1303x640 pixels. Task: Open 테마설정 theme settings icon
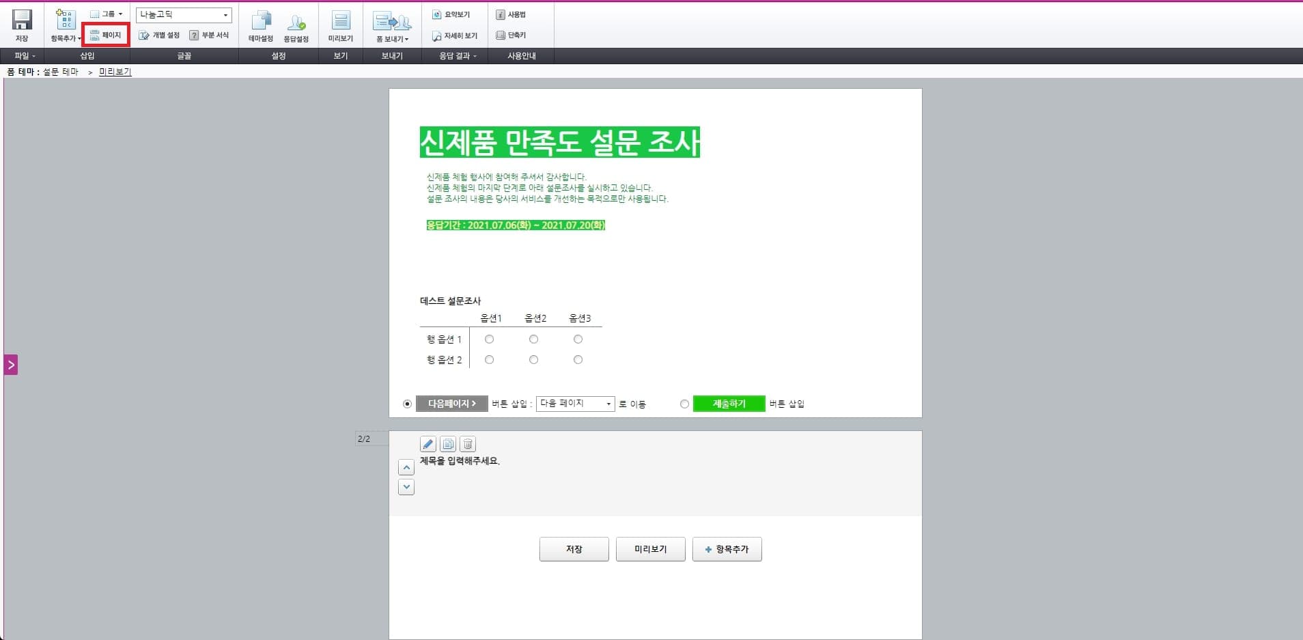(x=262, y=25)
